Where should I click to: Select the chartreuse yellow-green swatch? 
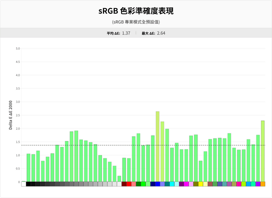coord(244,184)
